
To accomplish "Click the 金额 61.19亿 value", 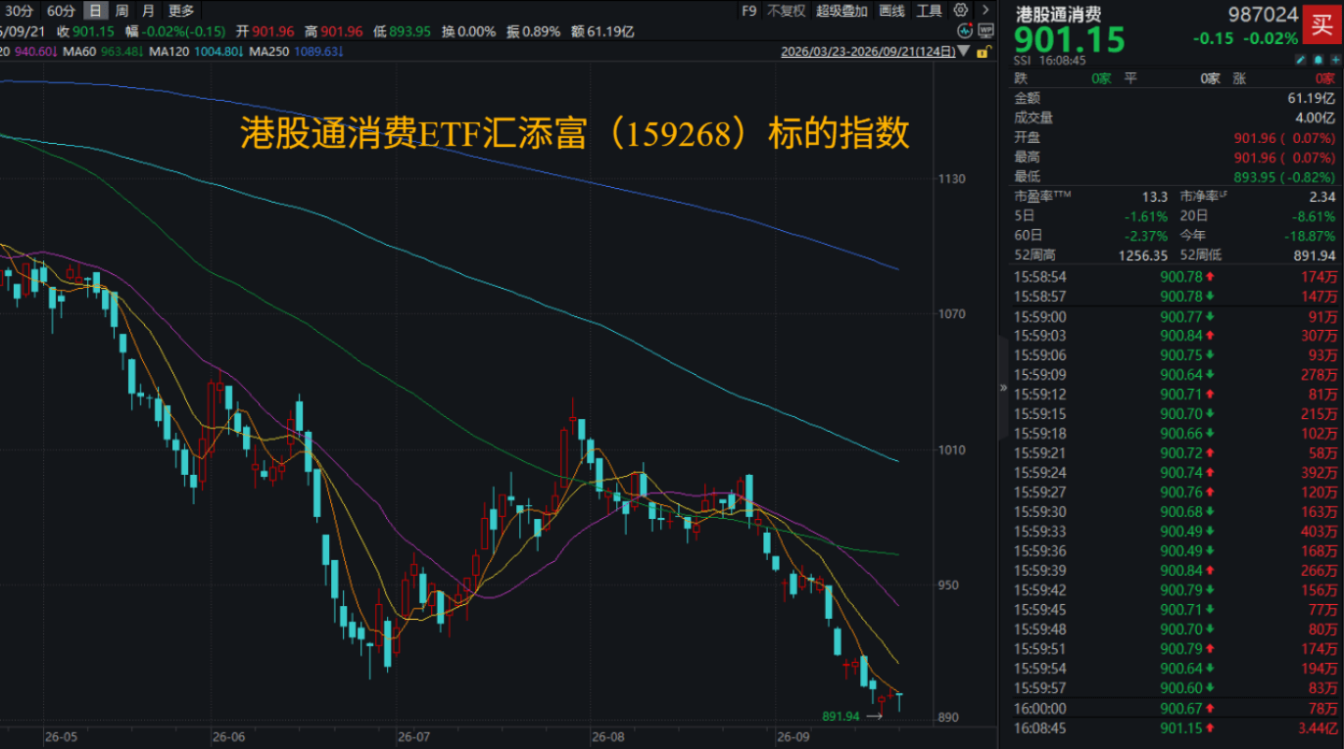I will pos(1311,98).
